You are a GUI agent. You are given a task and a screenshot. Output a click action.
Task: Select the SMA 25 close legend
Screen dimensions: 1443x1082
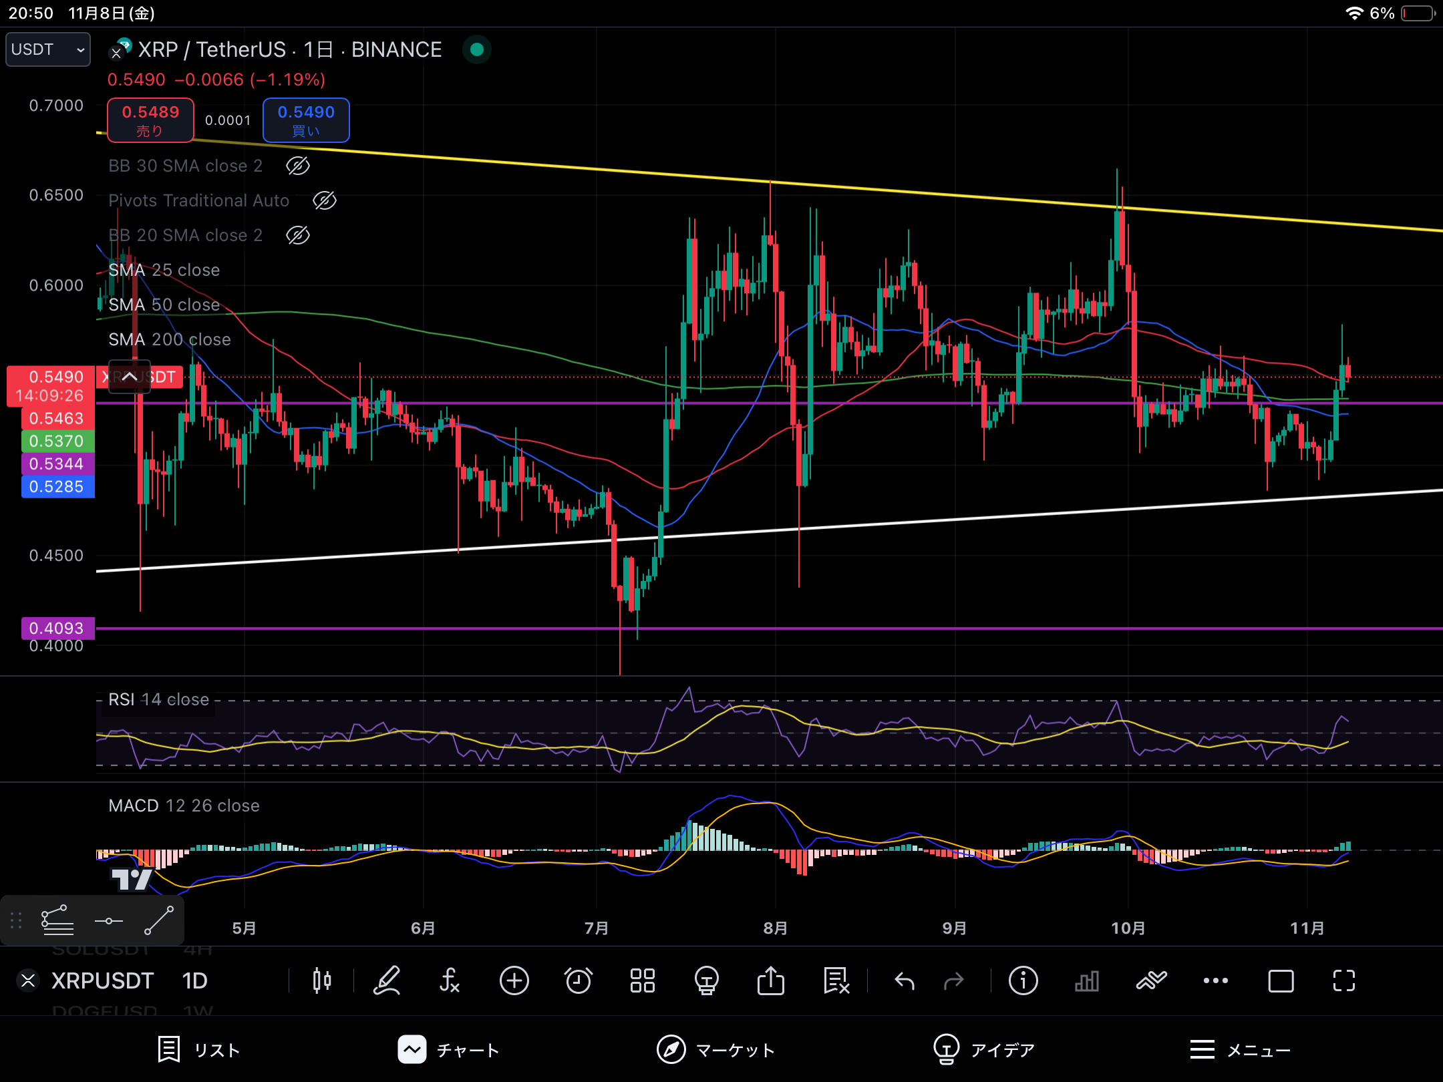164,270
